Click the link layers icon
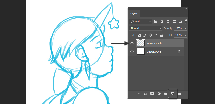This screenshot has width=215, height=104. click(x=139, y=94)
